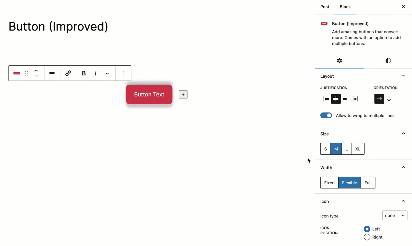Select Left icon position

[367, 229]
